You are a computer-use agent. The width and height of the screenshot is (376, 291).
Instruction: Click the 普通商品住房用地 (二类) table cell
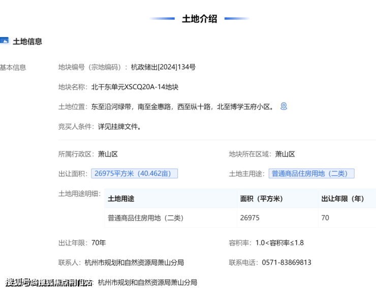[145, 218]
